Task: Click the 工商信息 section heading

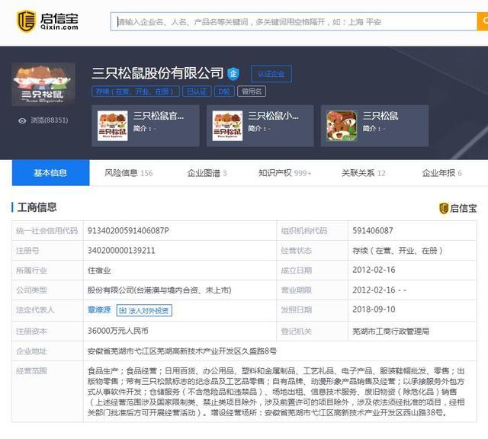Action: tap(37, 207)
